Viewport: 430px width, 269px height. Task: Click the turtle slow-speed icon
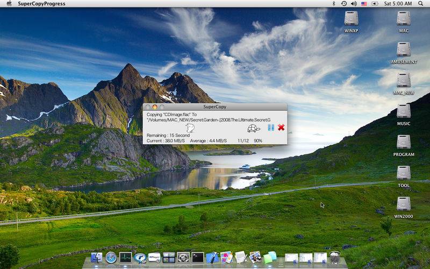(x=254, y=128)
